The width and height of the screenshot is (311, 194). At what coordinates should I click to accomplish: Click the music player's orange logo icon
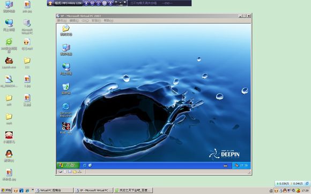50,3
